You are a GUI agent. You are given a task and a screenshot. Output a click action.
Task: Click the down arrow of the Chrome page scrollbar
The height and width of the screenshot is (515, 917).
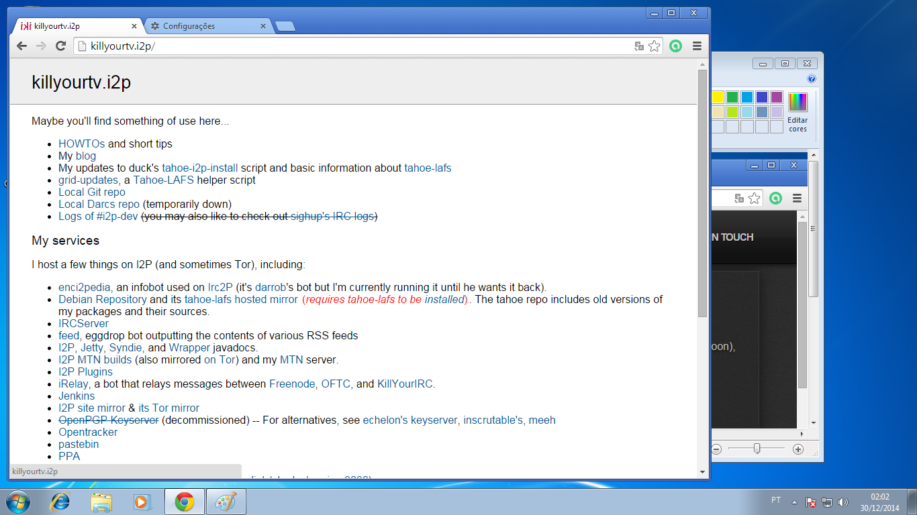pos(702,471)
